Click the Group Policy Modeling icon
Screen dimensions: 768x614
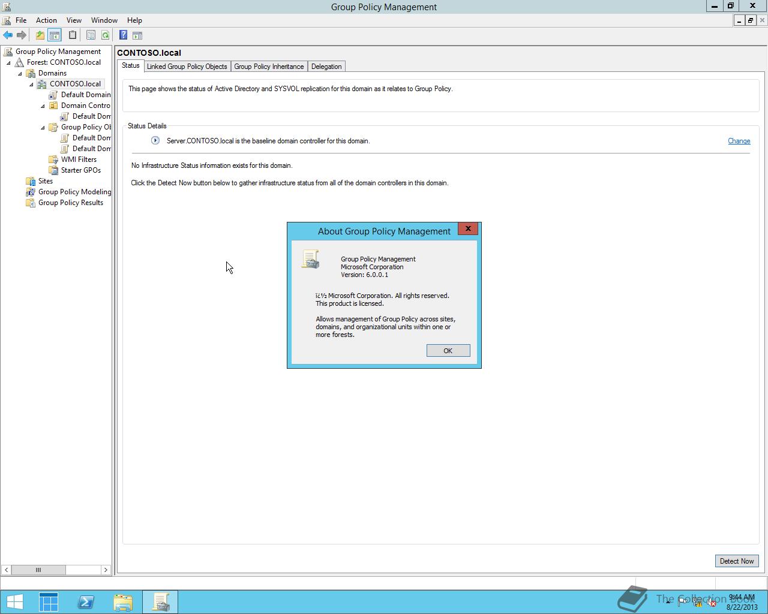[31, 192]
